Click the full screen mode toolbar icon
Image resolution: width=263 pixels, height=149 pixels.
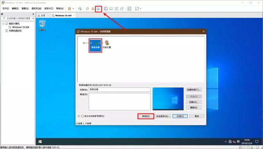click(x=116, y=9)
